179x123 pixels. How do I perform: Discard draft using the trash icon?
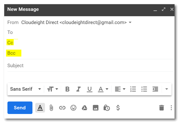click(162, 108)
